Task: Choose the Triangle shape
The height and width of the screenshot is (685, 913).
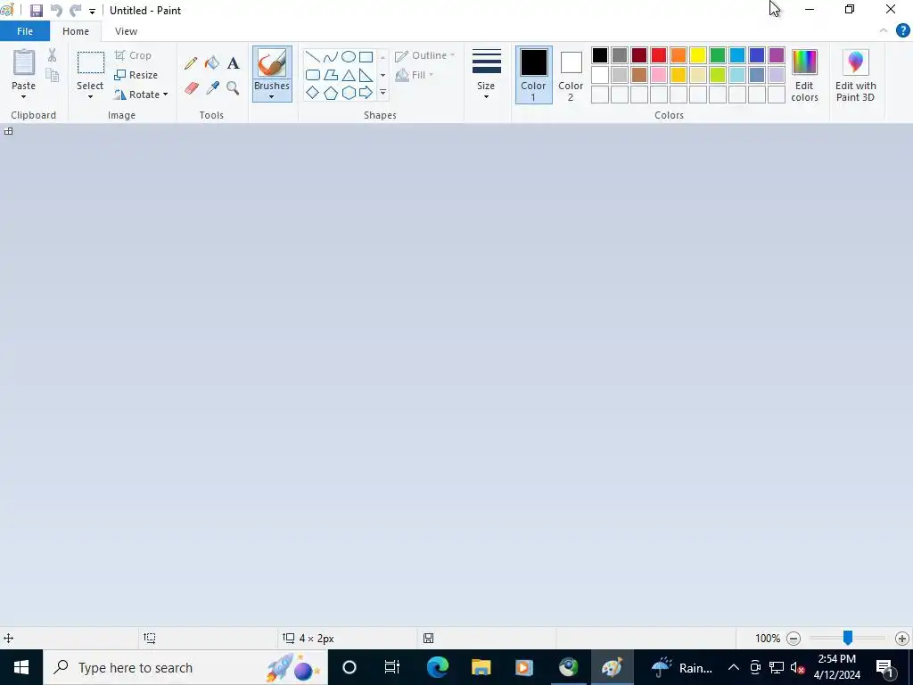Action: tap(349, 75)
